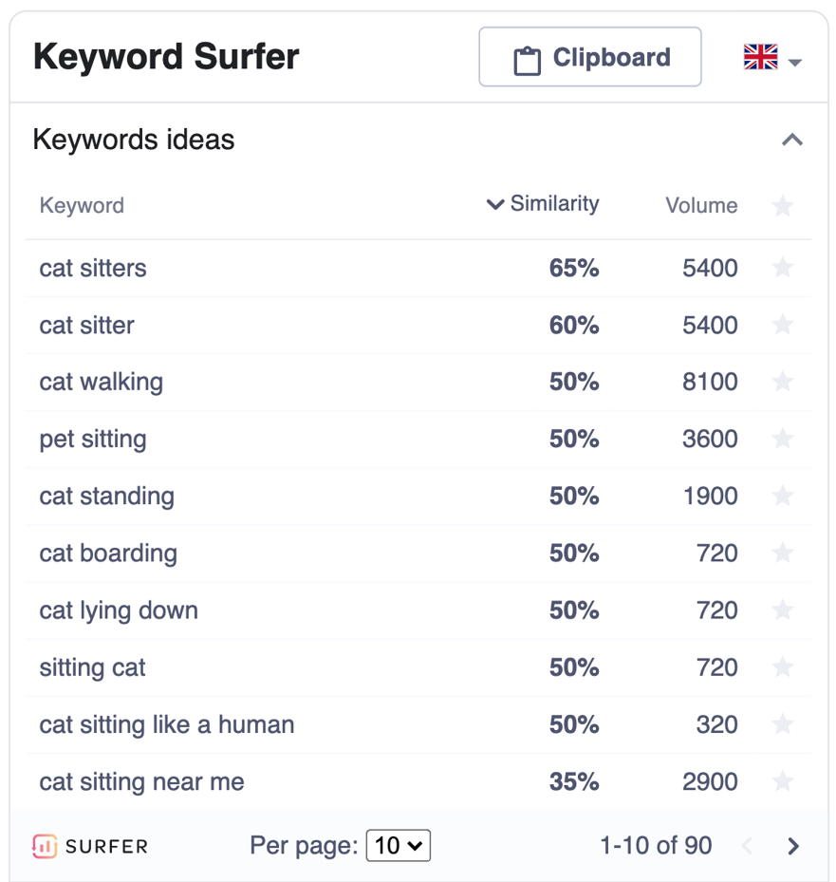
Task: Toggle favorite star for 'cat standing'
Action: [x=783, y=496]
